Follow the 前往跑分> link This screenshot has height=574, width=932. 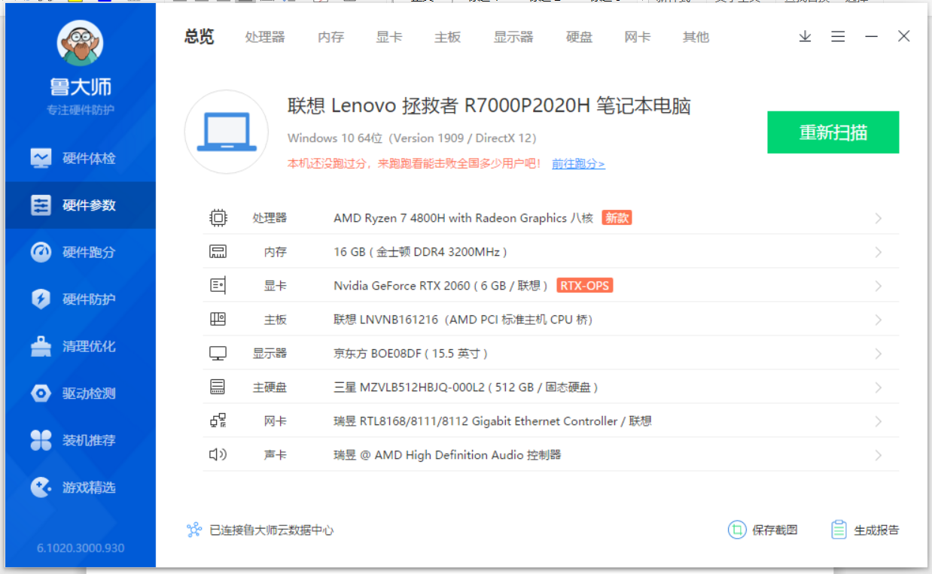pos(578,163)
